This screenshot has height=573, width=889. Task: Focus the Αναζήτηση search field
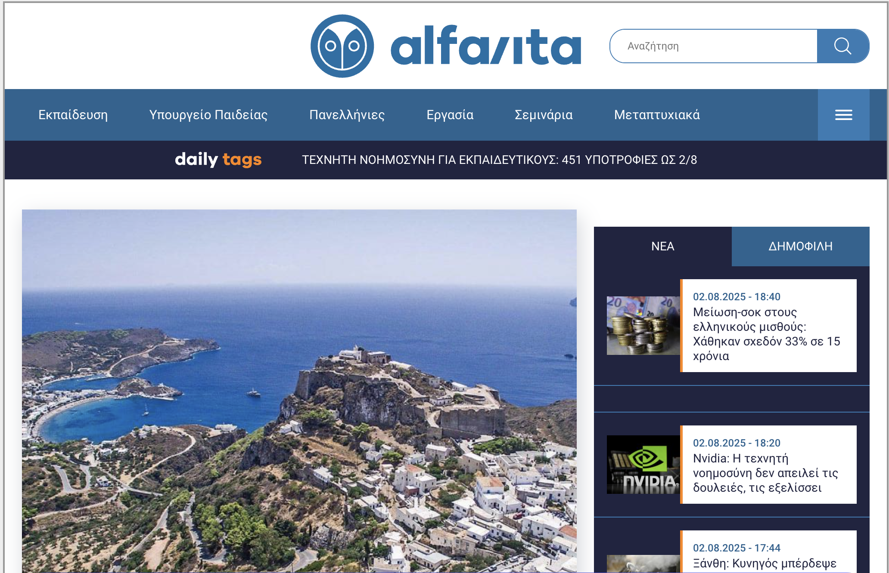coord(713,46)
